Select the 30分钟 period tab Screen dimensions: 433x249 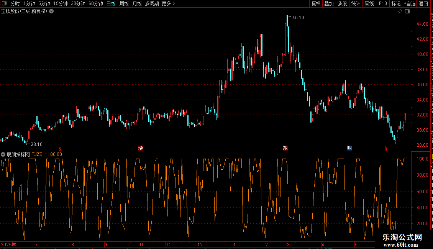pos(78,3)
